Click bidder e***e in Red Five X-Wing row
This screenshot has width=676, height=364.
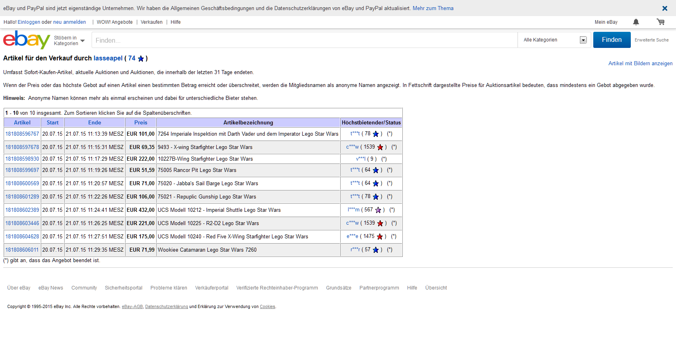point(352,236)
